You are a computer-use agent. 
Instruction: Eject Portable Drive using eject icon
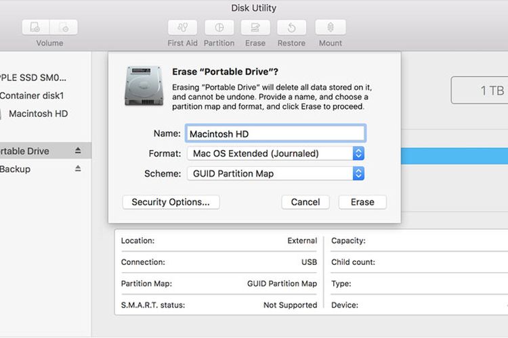tap(78, 150)
